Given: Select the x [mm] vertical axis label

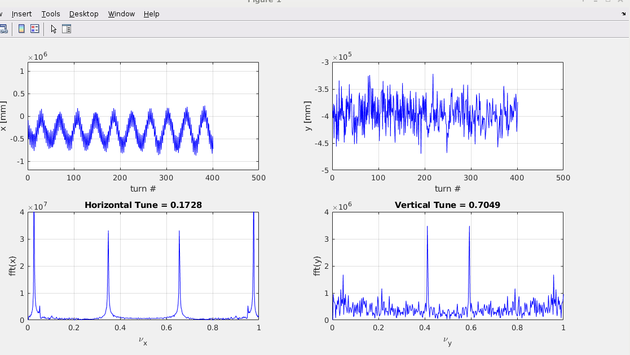Looking at the screenshot, I should 3,116.
